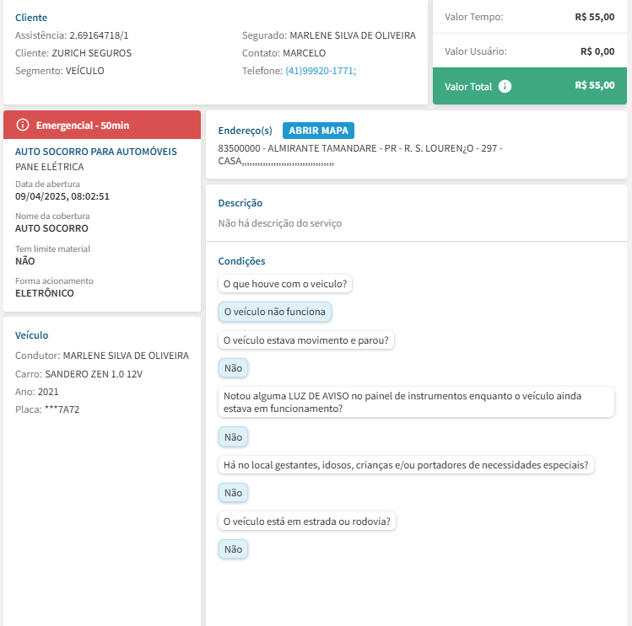Click the Condutor name in Veículo card

(x=126, y=356)
